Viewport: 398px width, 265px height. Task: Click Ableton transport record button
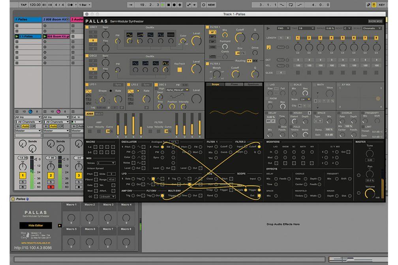pyautogui.click(x=174, y=5)
